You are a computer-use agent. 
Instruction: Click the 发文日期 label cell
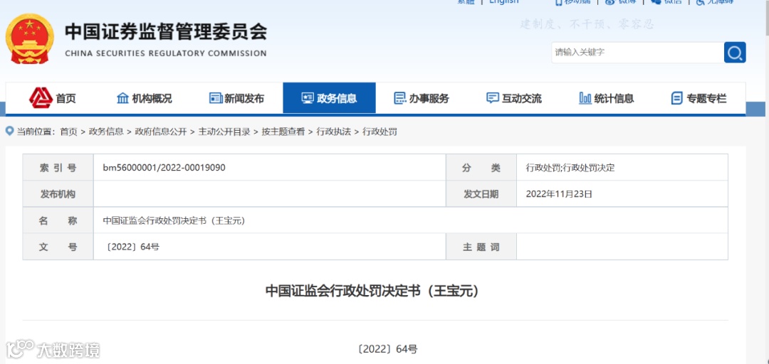(x=481, y=194)
